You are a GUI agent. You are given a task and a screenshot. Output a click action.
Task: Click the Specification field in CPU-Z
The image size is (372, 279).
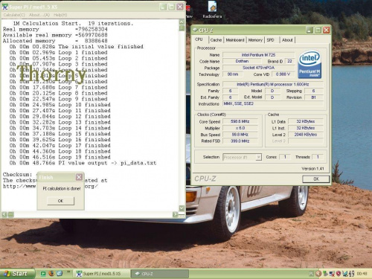tap(273, 84)
